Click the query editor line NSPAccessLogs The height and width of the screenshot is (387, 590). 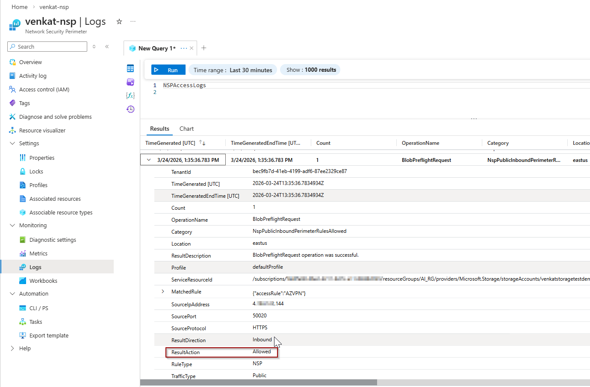(184, 85)
